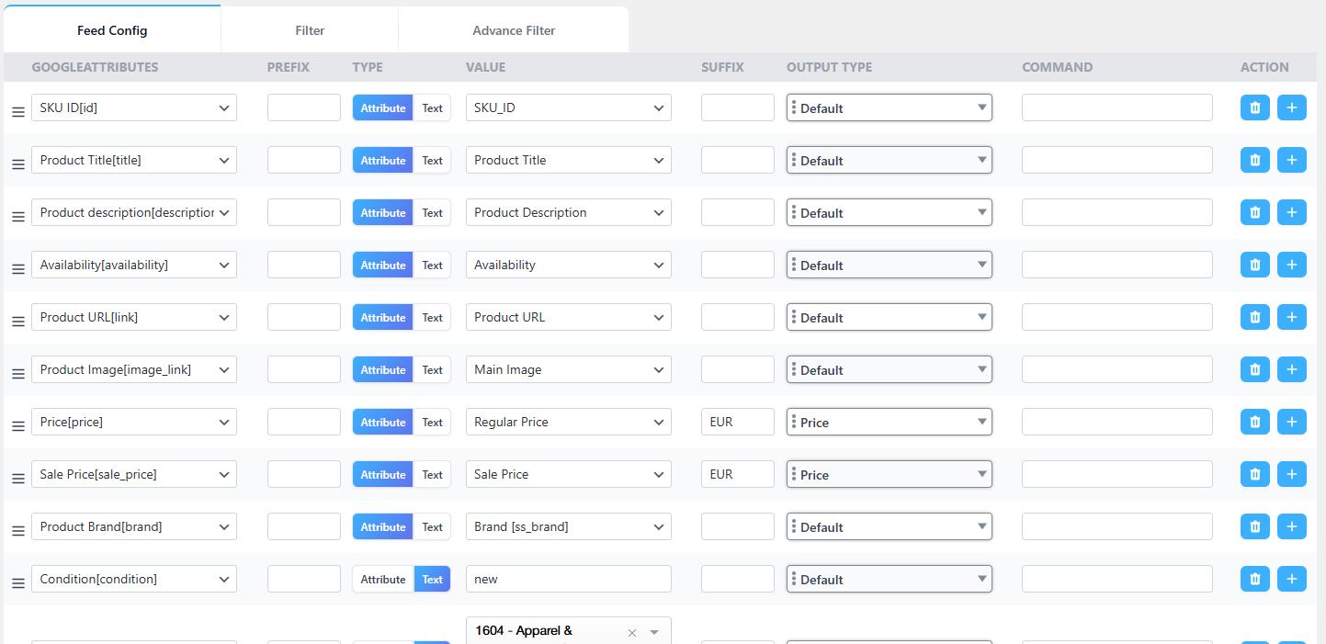The image size is (1326, 644).
Task: Delete the SKU ID row using its trash icon
Action: click(1254, 107)
